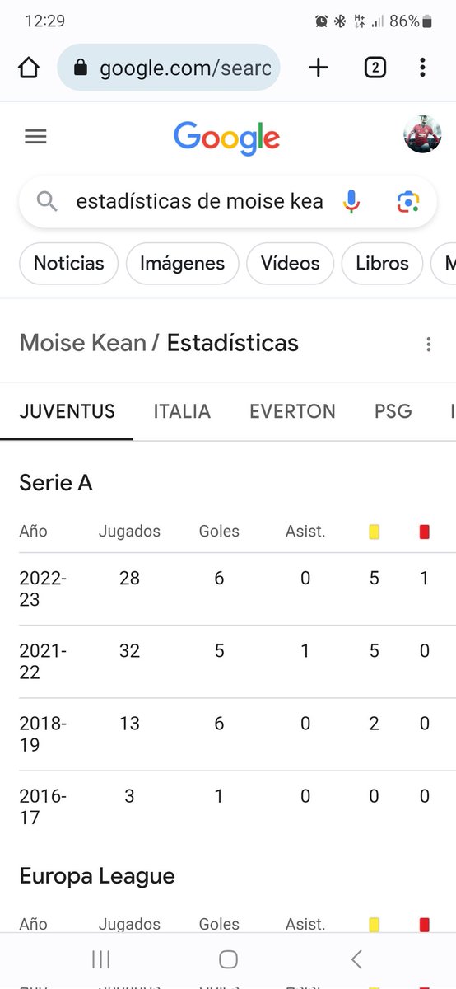Open a new tab with plus icon
Image resolution: width=456 pixels, height=989 pixels.
click(318, 68)
